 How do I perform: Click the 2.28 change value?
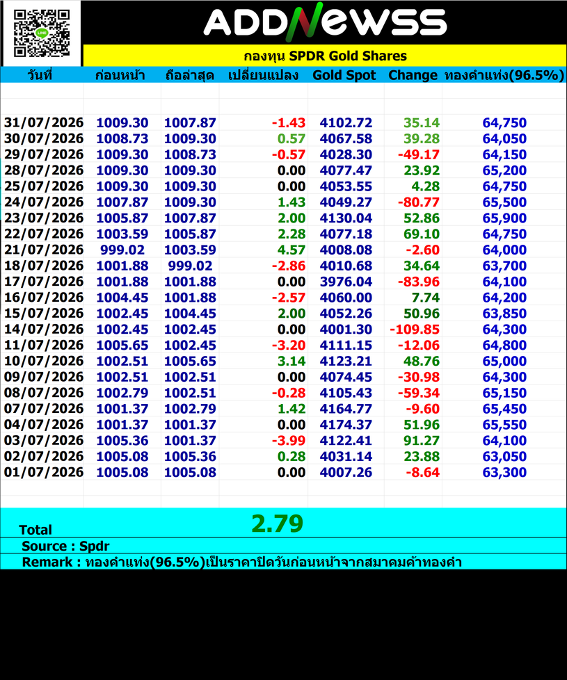pos(292,234)
